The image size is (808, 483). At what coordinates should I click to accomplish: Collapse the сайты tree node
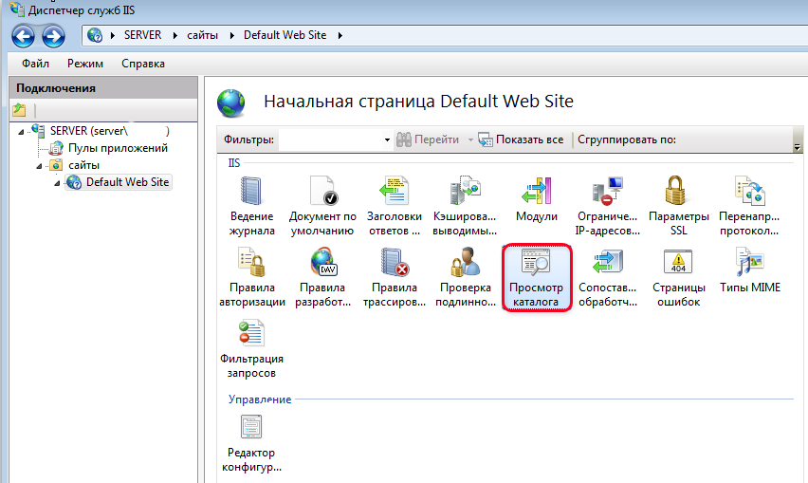[x=39, y=166]
